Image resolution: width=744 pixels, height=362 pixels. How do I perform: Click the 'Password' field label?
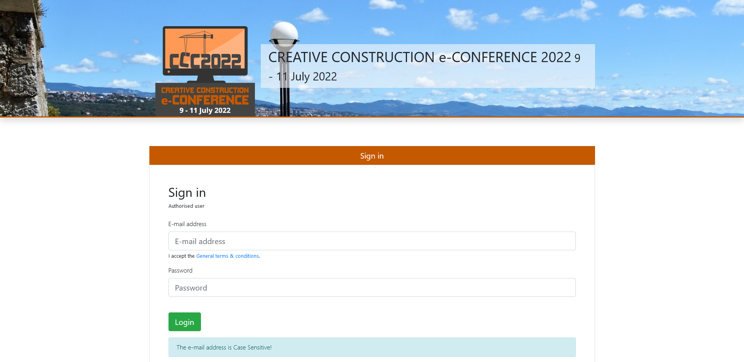pyautogui.click(x=180, y=271)
